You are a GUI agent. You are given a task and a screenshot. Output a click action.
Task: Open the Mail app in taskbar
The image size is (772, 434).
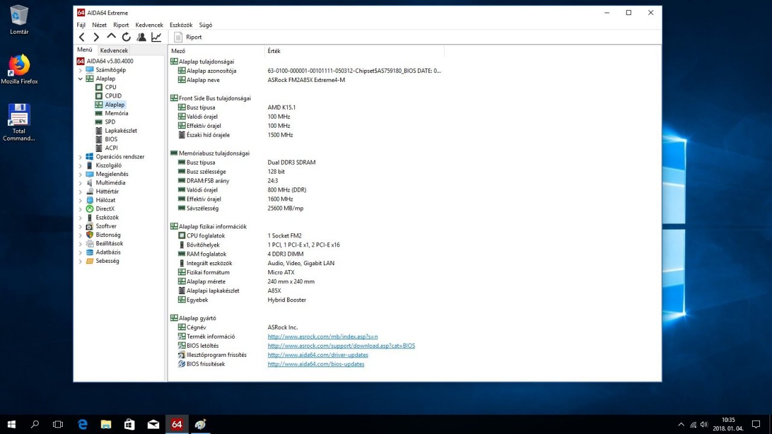153,424
